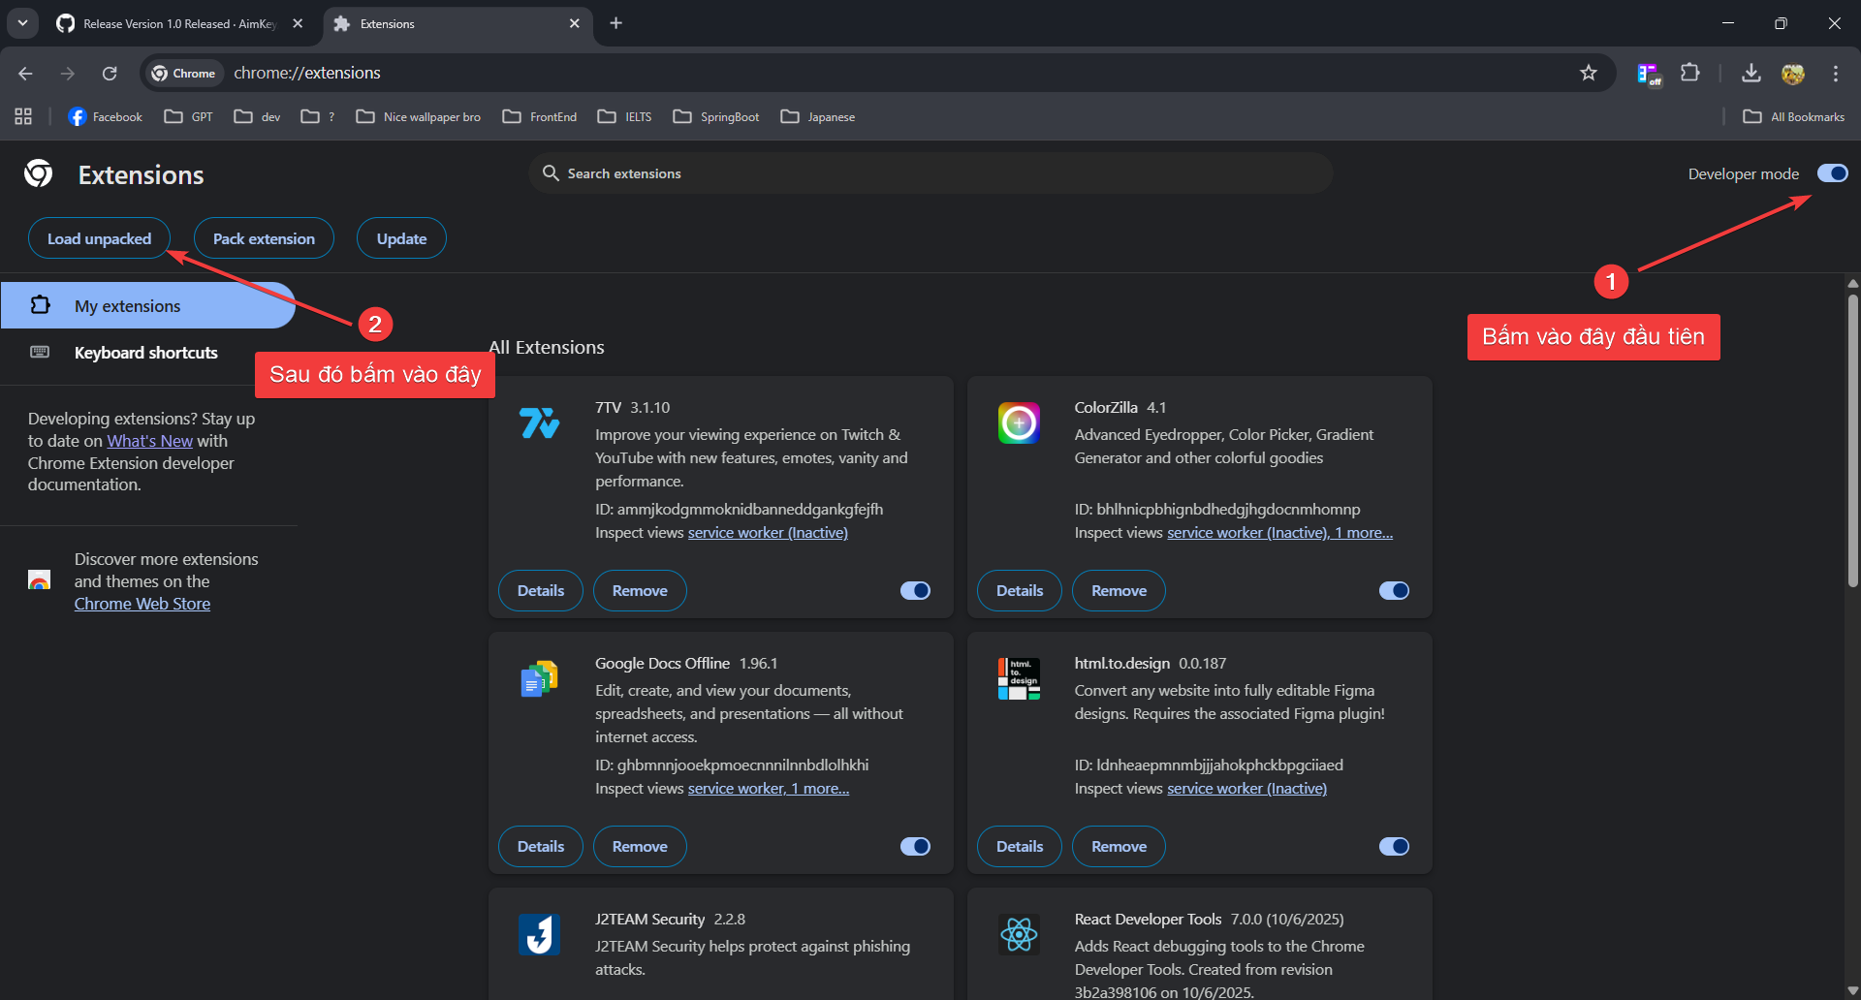Click the Search extensions field
The height and width of the screenshot is (1000, 1861).
pyautogui.click(x=930, y=172)
